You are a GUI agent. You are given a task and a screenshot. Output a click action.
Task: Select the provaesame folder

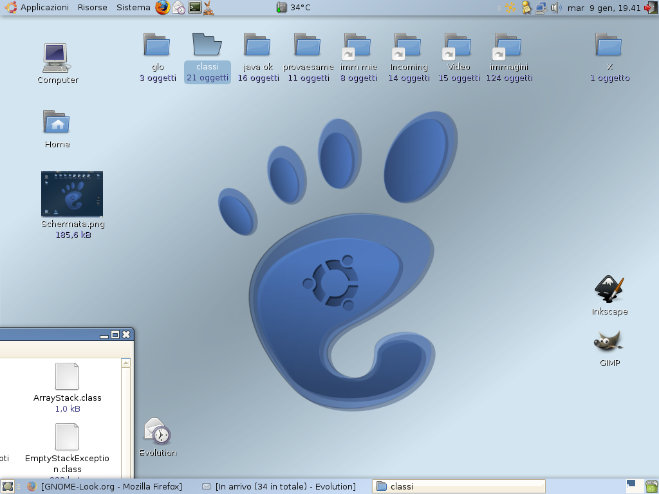[x=308, y=44]
